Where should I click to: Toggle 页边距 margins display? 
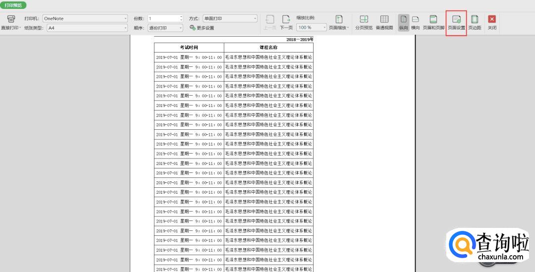pos(475,22)
